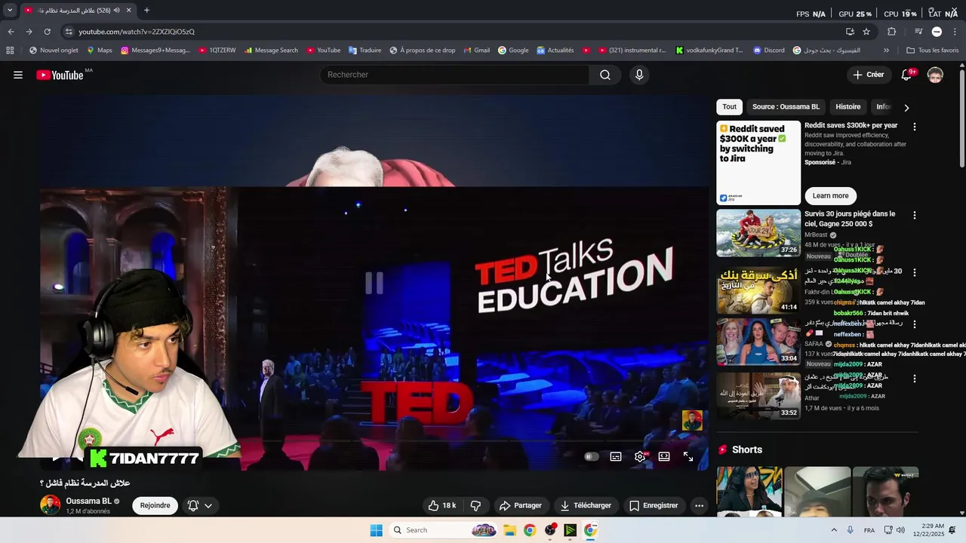Open the first Shorts thumbnail
Image resolution: width=966 pixels, height=543 pixels.
click(749, 492)
